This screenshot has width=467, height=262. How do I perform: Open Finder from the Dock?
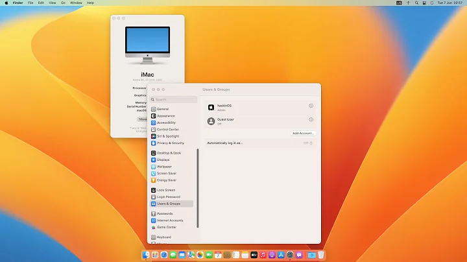[146, 255]
